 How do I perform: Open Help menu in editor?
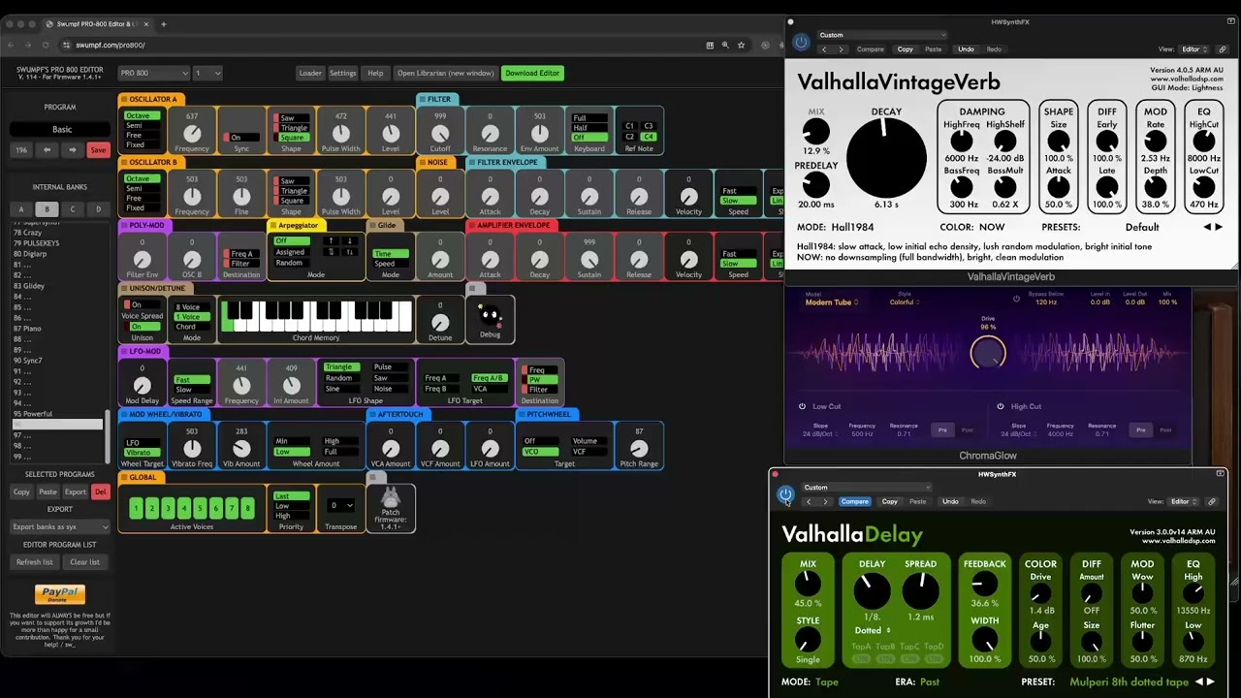click(x=375, y=73)
